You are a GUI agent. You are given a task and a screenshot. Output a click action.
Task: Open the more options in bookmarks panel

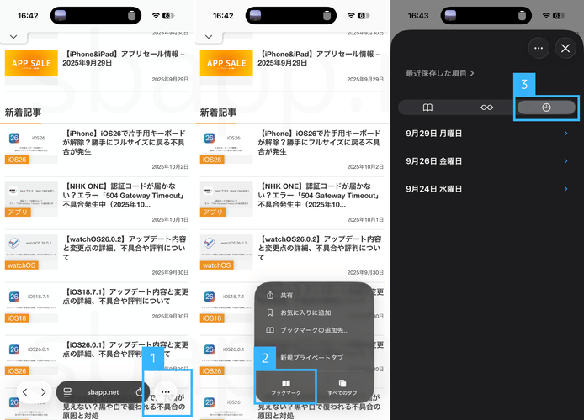coord(539,49)
